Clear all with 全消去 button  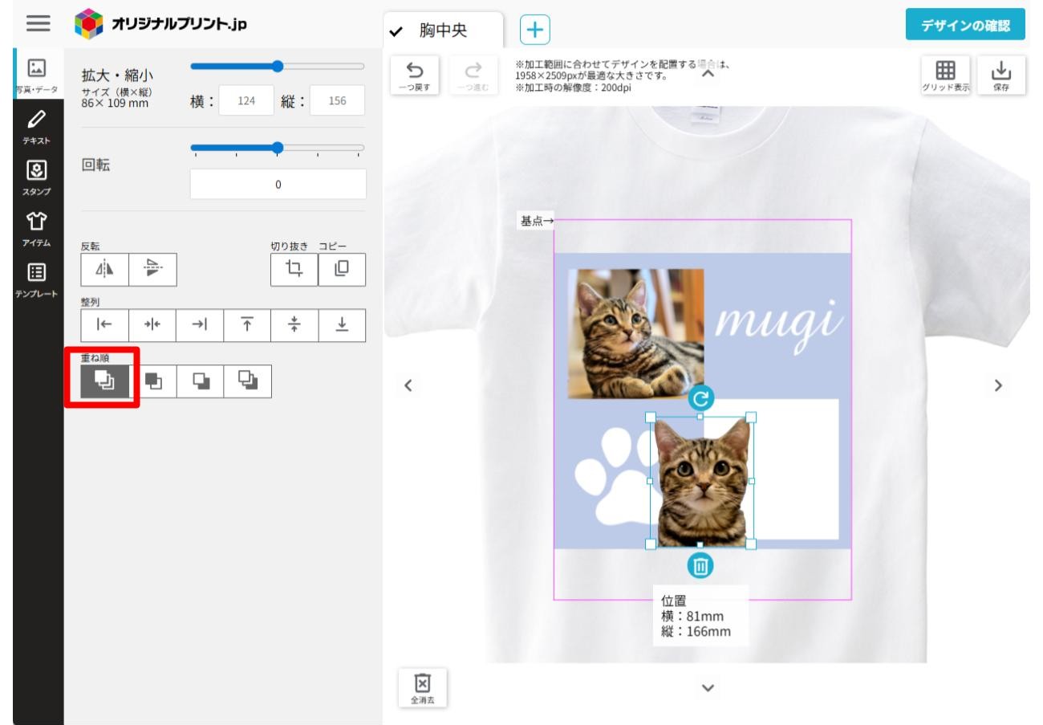(422, 688)
